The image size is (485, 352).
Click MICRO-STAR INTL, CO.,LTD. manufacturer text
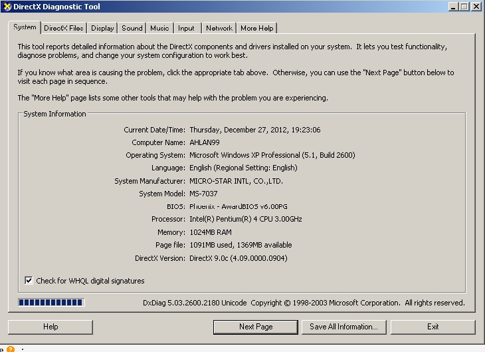(236, 181)
